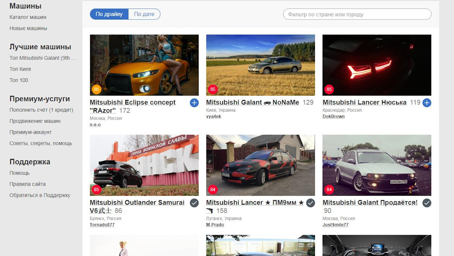Click location text Москва, Россия under Eclipse
This screenshot has height=256, width=454.
click(x=106, y=118)
